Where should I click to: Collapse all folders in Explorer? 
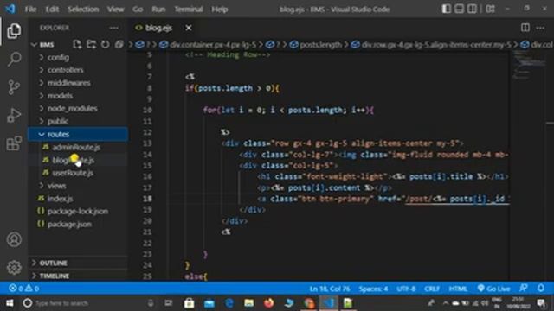[x=119, y=44]
